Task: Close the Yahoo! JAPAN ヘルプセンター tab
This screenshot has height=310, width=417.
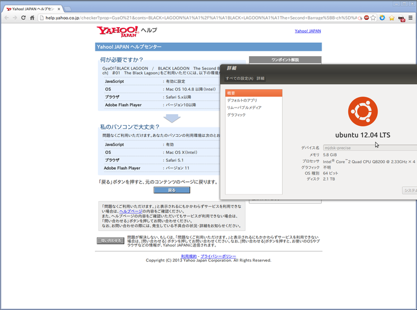Action: [59, 9]
